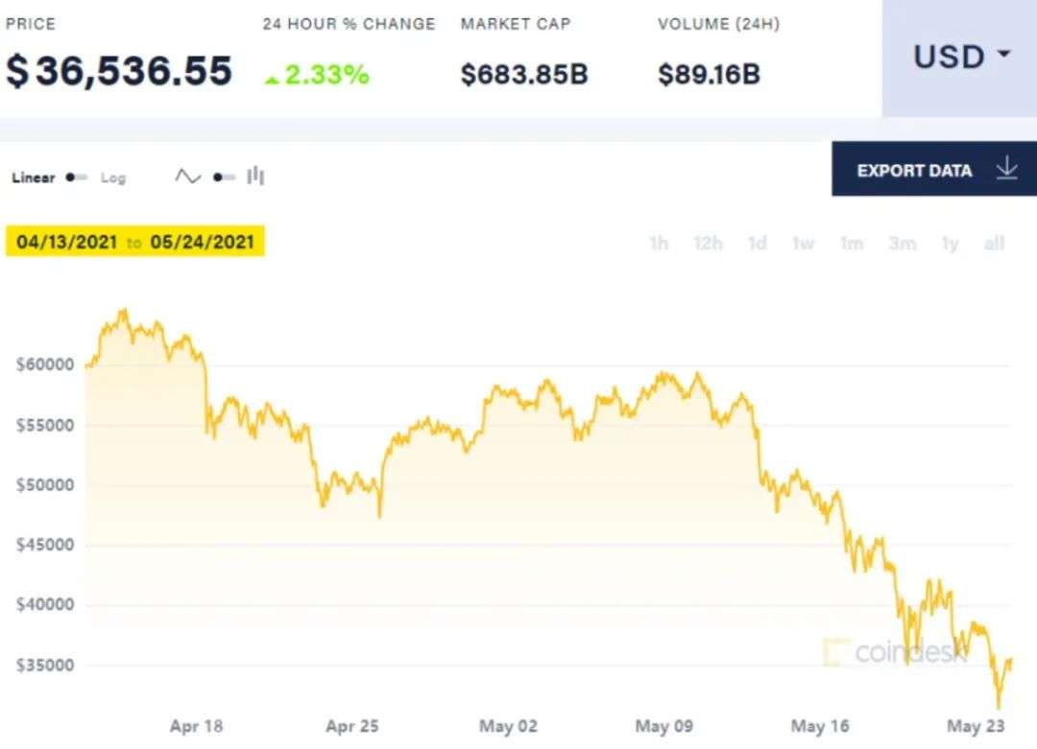
Task: Click the USD dropdown caret arrow
Action: coord(1004,54)
